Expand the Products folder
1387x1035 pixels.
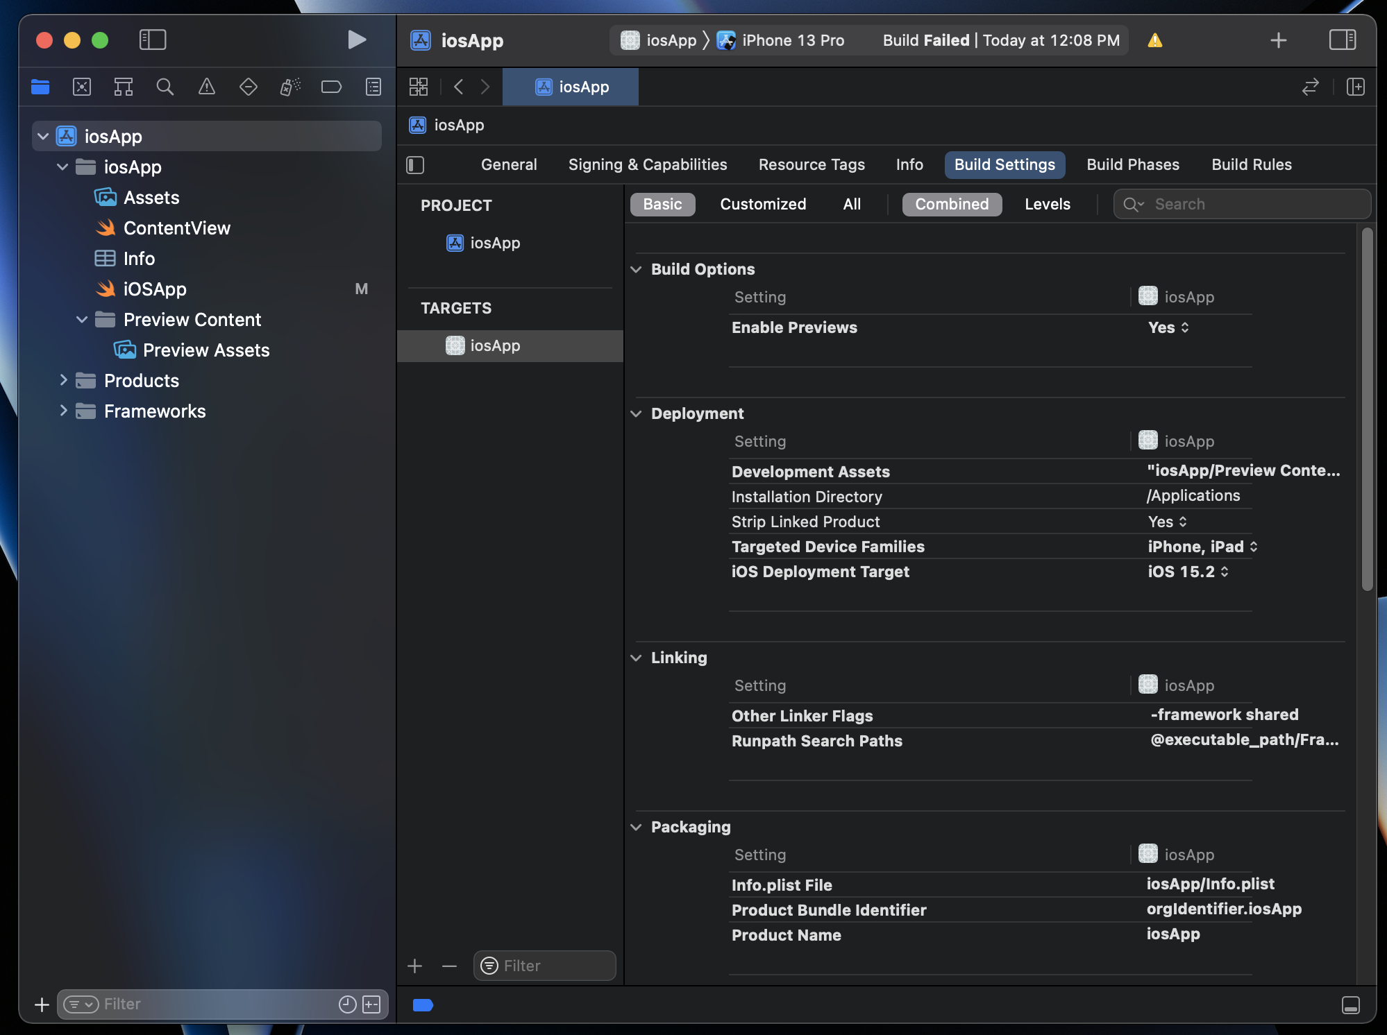(63, 380)
